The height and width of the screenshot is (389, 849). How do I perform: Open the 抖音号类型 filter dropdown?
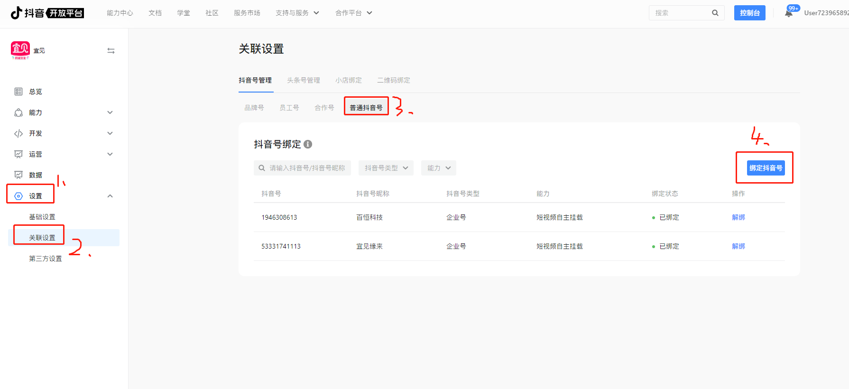tap(386, 168)
